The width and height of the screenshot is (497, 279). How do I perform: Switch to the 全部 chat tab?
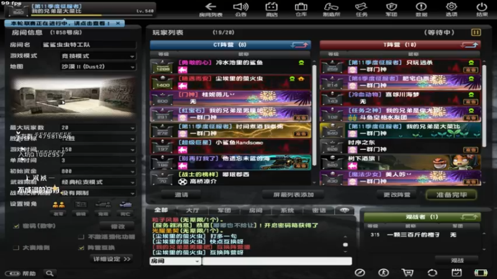[x=161, y=210]
